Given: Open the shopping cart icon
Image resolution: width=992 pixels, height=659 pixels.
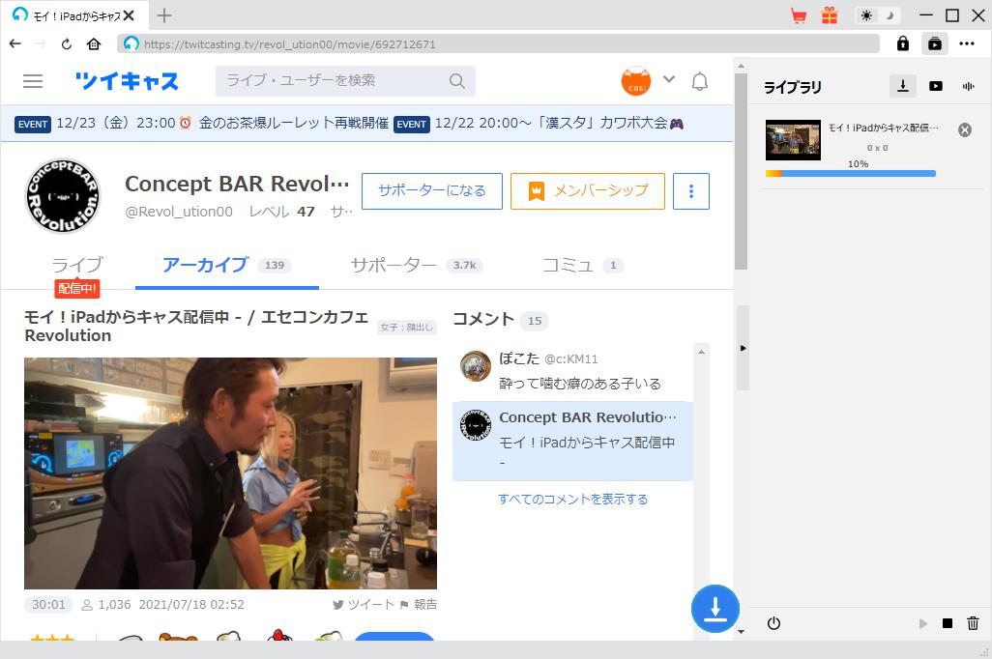Looking at the screenshot, I should click(x=799, y=15).
